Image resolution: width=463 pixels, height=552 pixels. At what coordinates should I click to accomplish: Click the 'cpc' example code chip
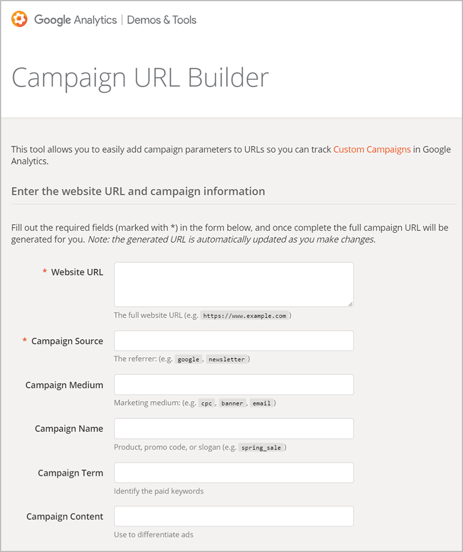[206, 403]
